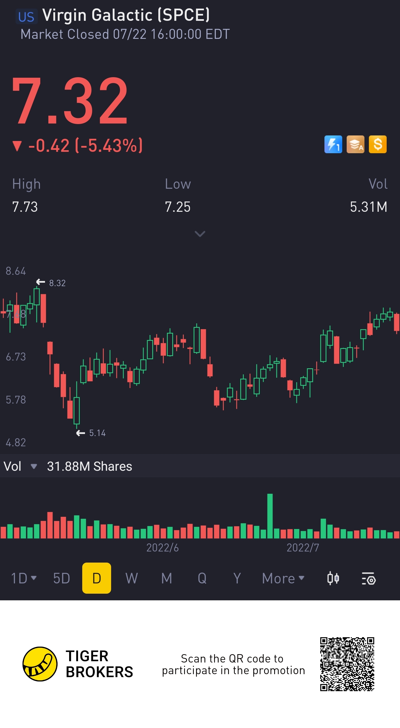Image resolution: width=400 pixels, height=728 pixels.
Task: Open the More timeframes dropdown
Action: [x=283, y=578]
